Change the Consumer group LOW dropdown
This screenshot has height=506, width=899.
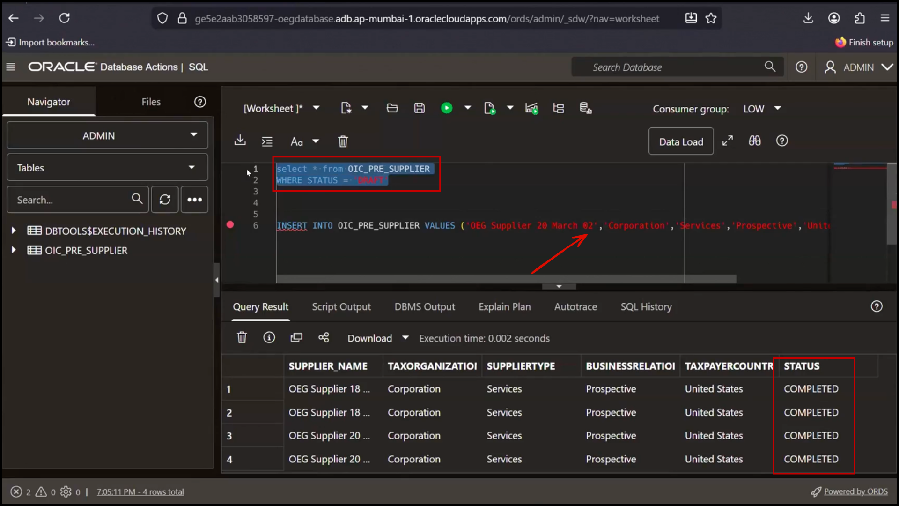point(762,109)
